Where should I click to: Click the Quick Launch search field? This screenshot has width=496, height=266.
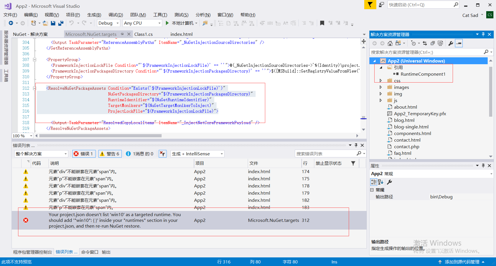pos(423,5)
